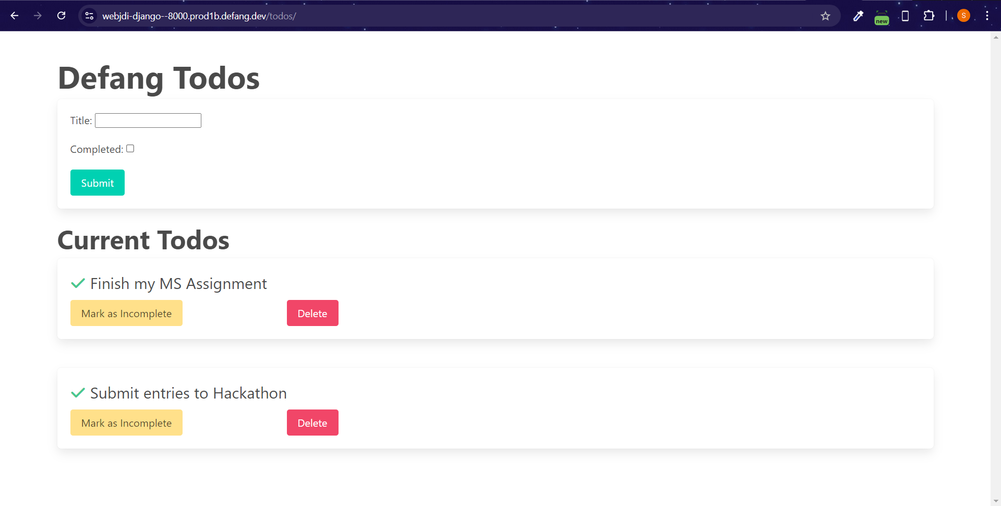Bookmark this page with the star icon

[x=825, y=16]
